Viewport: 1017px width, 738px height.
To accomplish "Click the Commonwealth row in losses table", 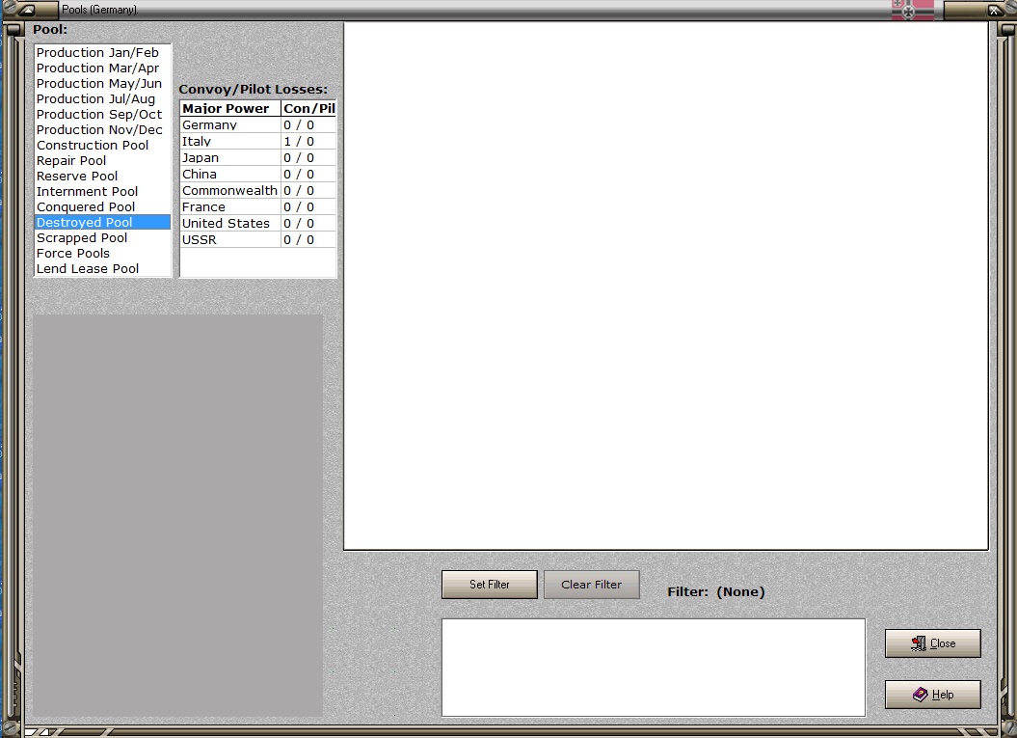I will (258, 190).
